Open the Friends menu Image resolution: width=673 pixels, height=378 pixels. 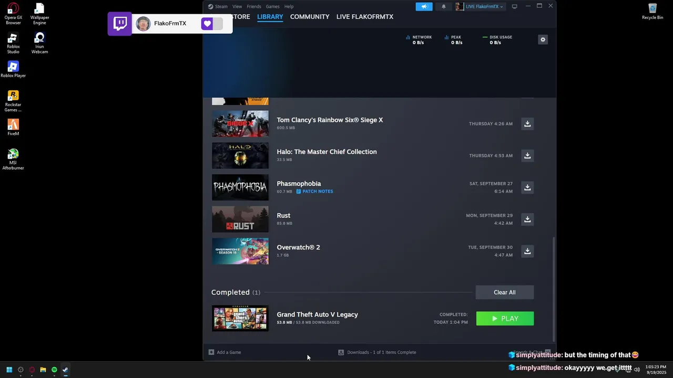pos(254,6)
